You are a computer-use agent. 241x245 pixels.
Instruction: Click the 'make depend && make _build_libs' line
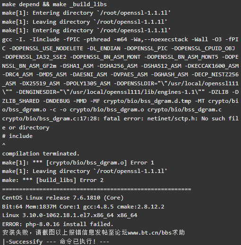pyautogui.click(x=54, y=4)
